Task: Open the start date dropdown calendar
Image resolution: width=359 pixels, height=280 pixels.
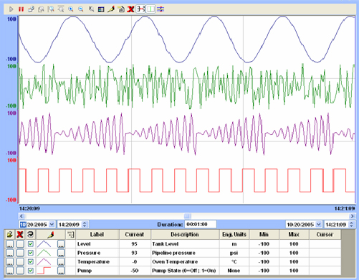Action: tap(52, 225)
